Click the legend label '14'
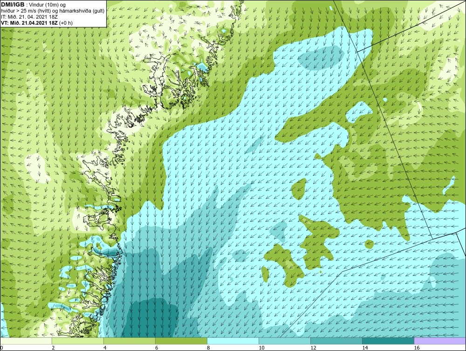466x351 pixels. coord(365,348)
